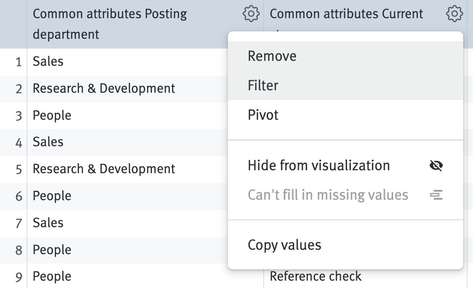
Task: Select the Research & Development cell in row 5
Action: point(104,169)
